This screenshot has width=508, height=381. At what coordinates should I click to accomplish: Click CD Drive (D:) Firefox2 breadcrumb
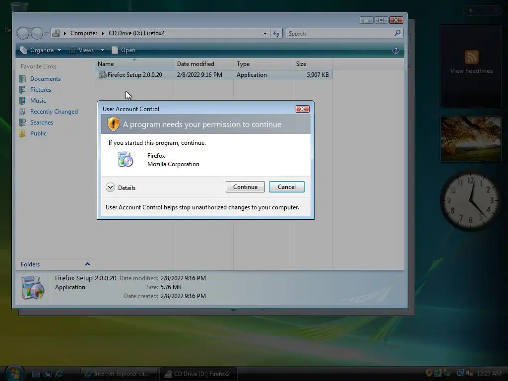tap(136, 33)
